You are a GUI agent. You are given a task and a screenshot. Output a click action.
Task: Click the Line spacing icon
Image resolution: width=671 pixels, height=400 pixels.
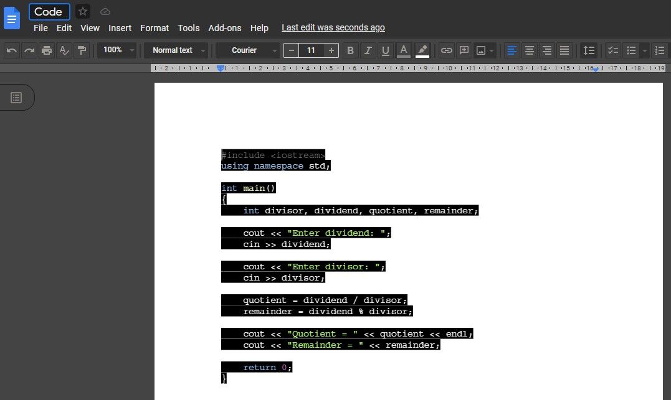(589, 50)
